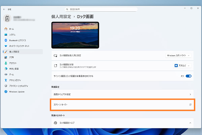Viewport: 202px width, 135px height.
Task: Click the lock screen status row icon
Action: click(x=56, y=65)
